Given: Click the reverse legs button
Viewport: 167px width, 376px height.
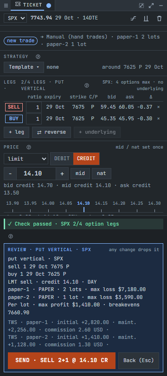Looking at the screenshot, I should point(51,132).
